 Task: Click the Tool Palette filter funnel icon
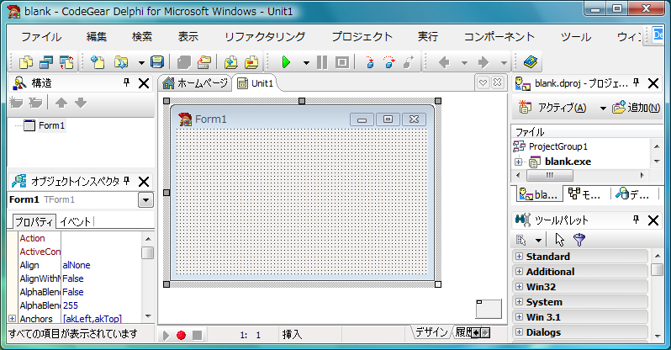[579, 240]
